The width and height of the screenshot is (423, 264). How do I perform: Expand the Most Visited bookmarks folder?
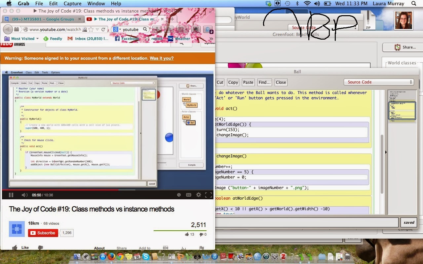point(21,39)
